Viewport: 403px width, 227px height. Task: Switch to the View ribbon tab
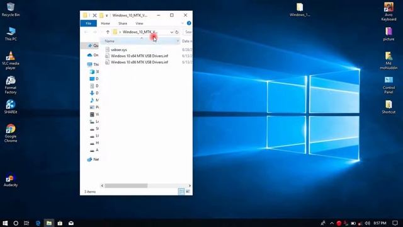139,23
